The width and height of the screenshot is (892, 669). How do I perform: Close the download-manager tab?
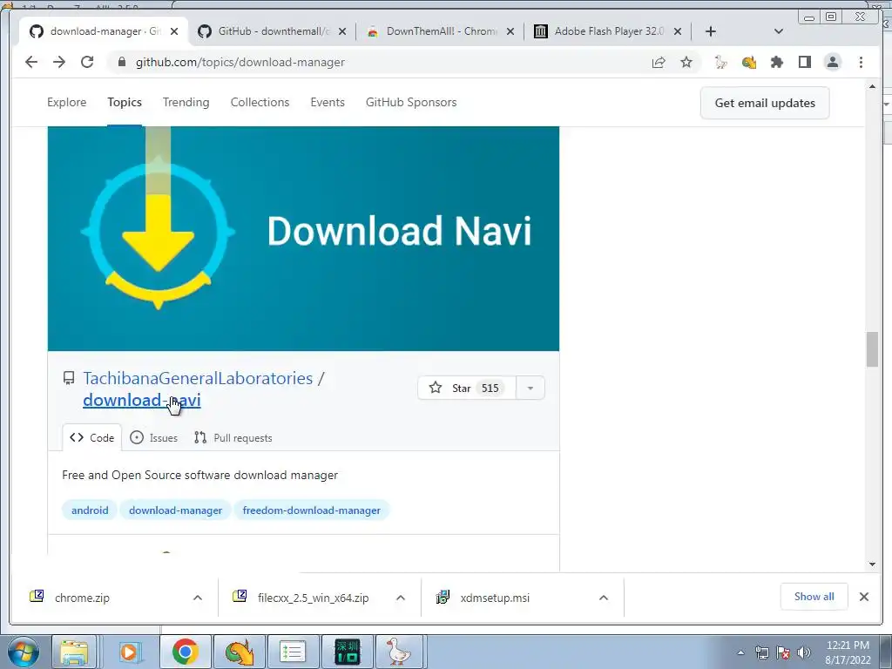[x=174, y=31]
